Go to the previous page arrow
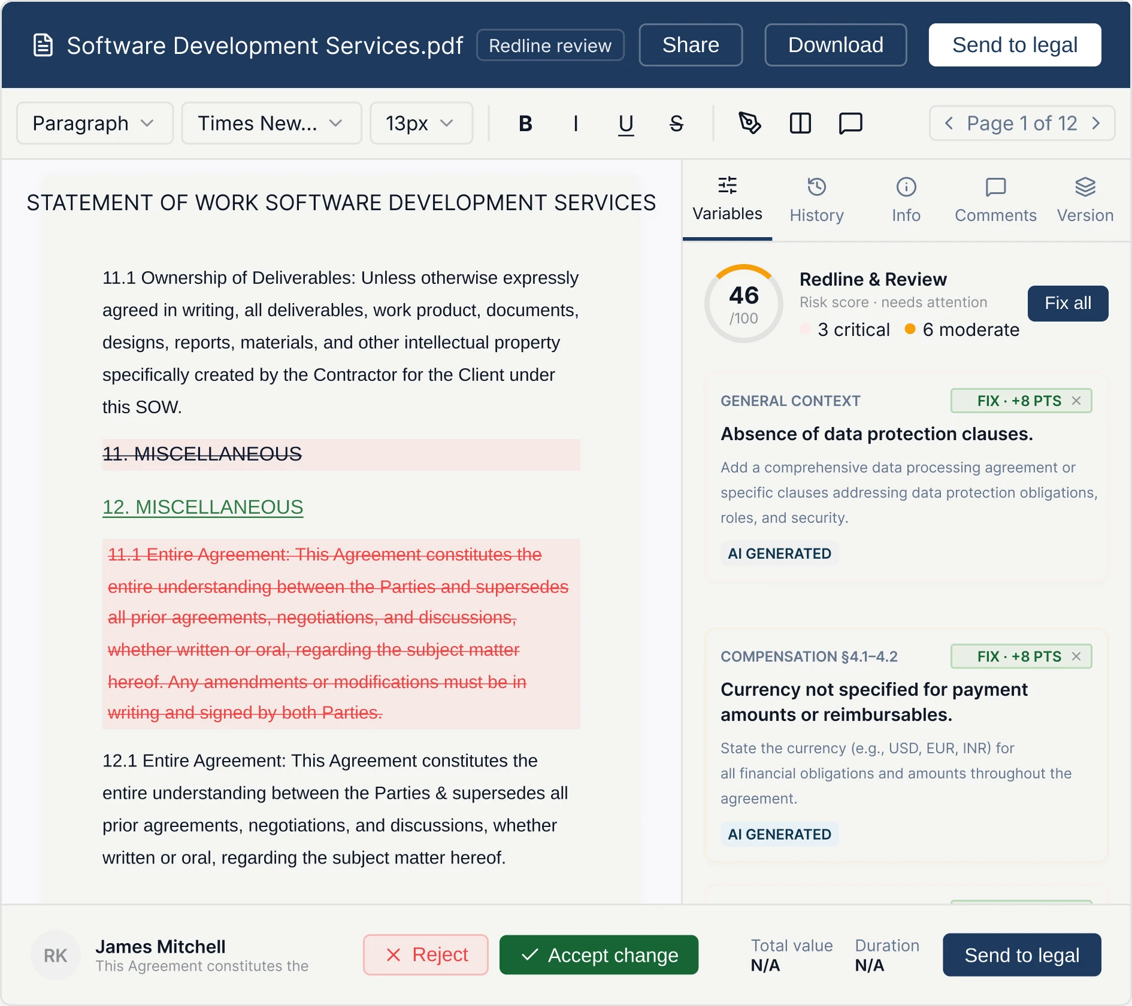The width and height of the screenshot is (1132, 1006). (x=949, y=123)
